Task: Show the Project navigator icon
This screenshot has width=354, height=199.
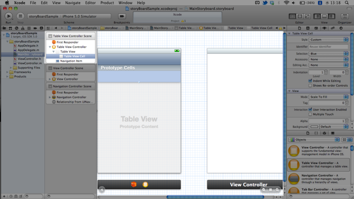Action: tap(4, 28)
